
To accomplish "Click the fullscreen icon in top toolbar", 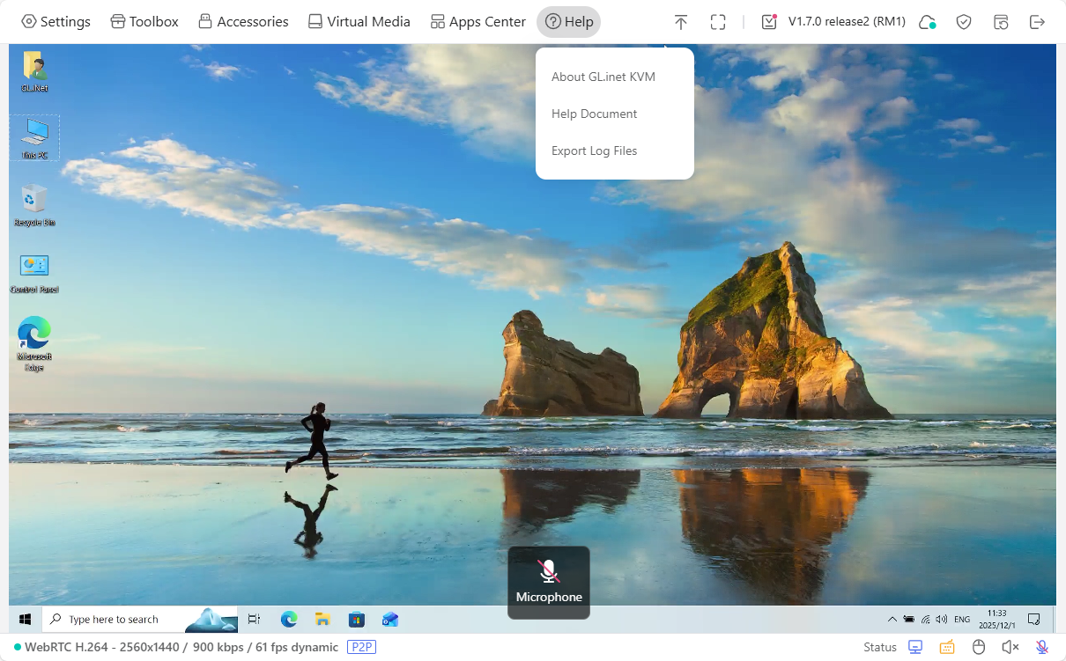I will [x=718, y=22].
